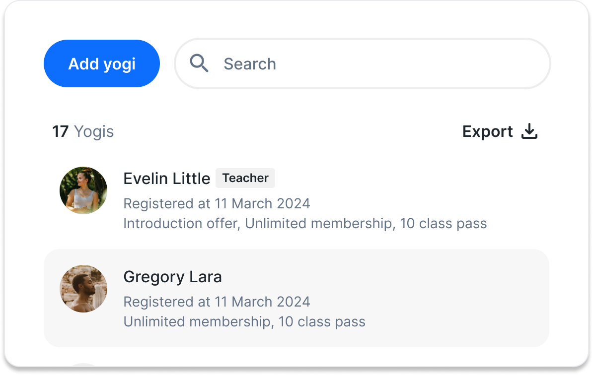The height and width of the screenshot is (375, 593).
Task: Open Gregory Lara's profile photo
Action: [x=83, y=289]
